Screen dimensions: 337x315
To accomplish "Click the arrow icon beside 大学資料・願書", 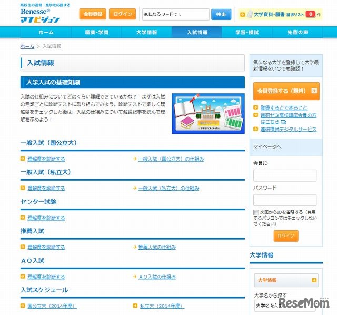I will tap(242, 14).
